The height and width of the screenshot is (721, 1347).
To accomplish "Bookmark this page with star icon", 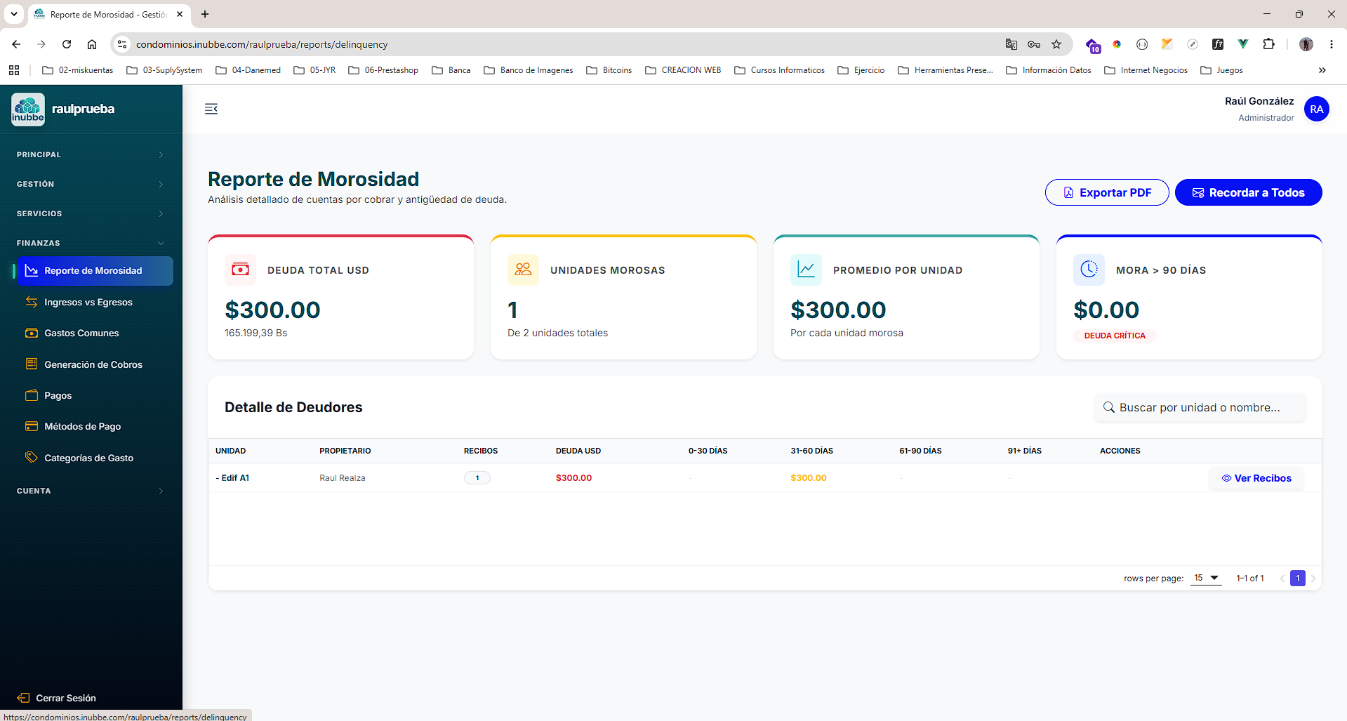I will 1056,44.
